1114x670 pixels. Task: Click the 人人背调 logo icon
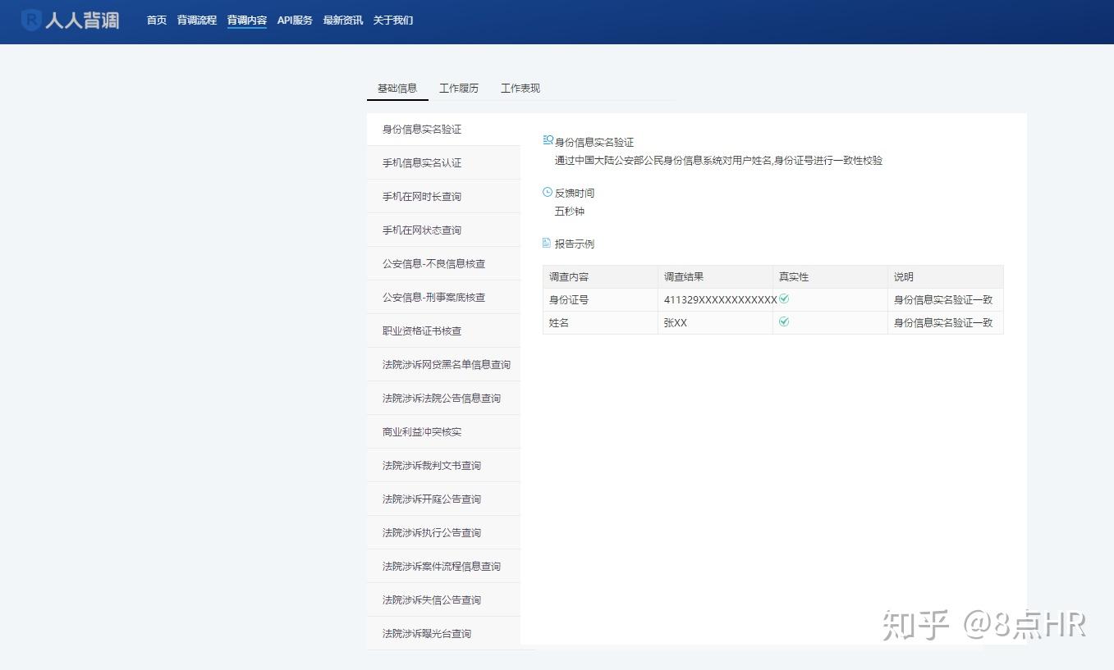(x=31, y=20)
